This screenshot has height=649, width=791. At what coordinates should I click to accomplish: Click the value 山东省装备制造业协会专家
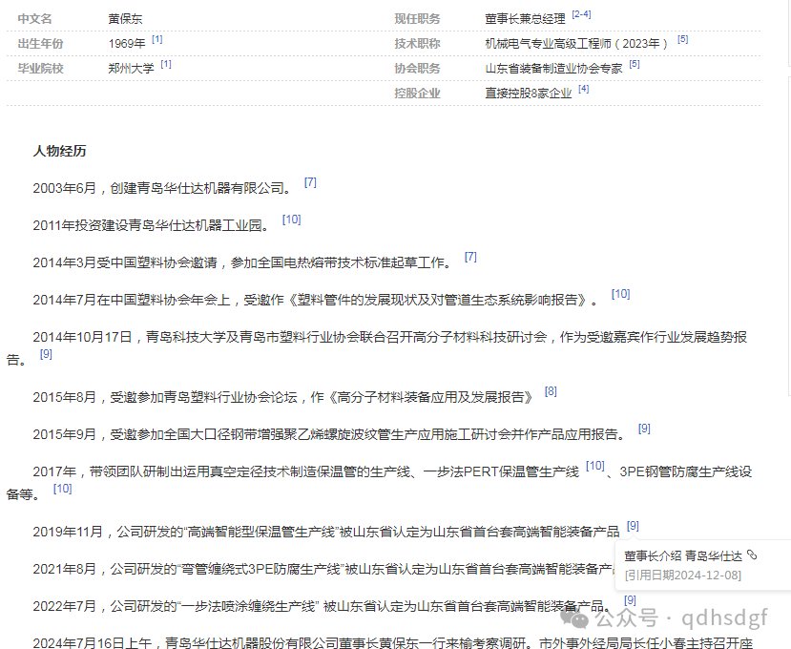coord(553,69)
